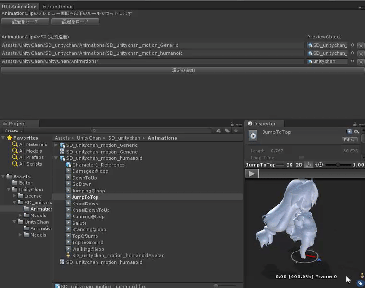The height and width of the screenshot is (288, 365).
Task: Expand the SD_unitychan_motion_Generic asset
Action: [56, 145]
